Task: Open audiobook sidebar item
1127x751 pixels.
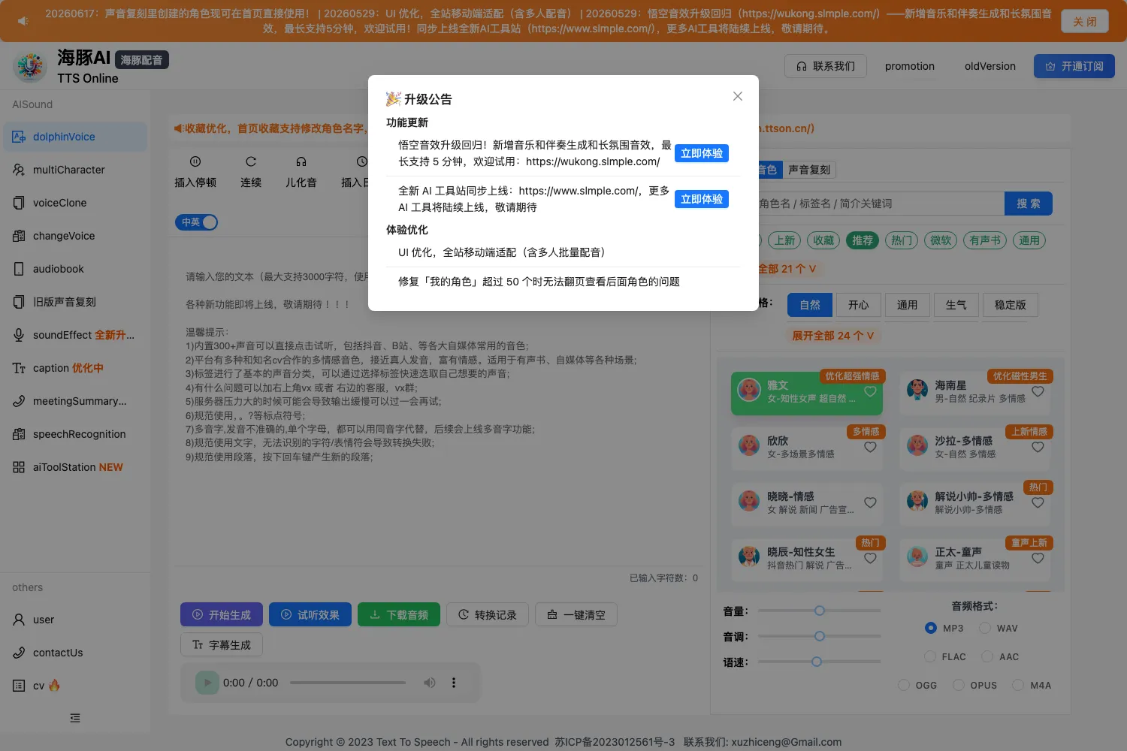Action: pyautogui.click(x=75, y=269)
